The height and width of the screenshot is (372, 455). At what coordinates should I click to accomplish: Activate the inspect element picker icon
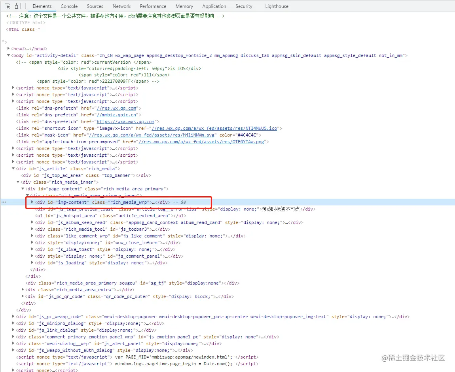(8, 6)
